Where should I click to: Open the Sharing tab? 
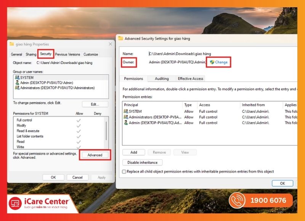tap(31, 54)
